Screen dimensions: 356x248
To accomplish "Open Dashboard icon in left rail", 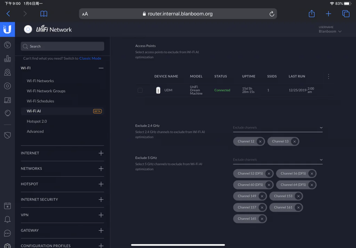I will coord(8,45).
